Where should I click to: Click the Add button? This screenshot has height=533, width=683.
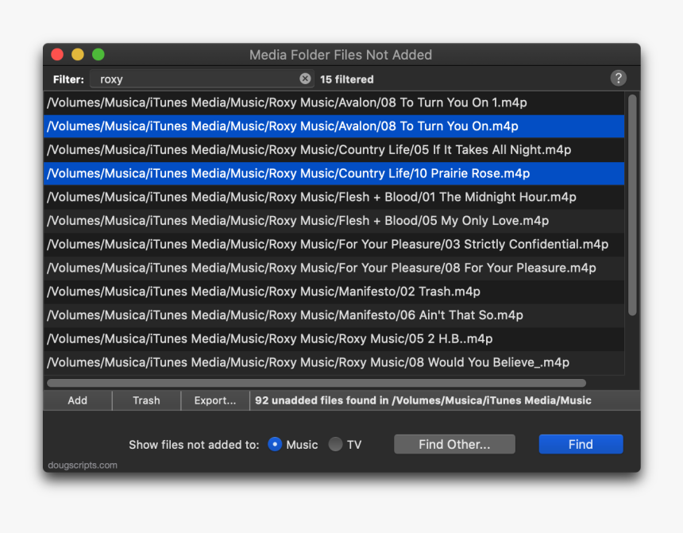77,400
